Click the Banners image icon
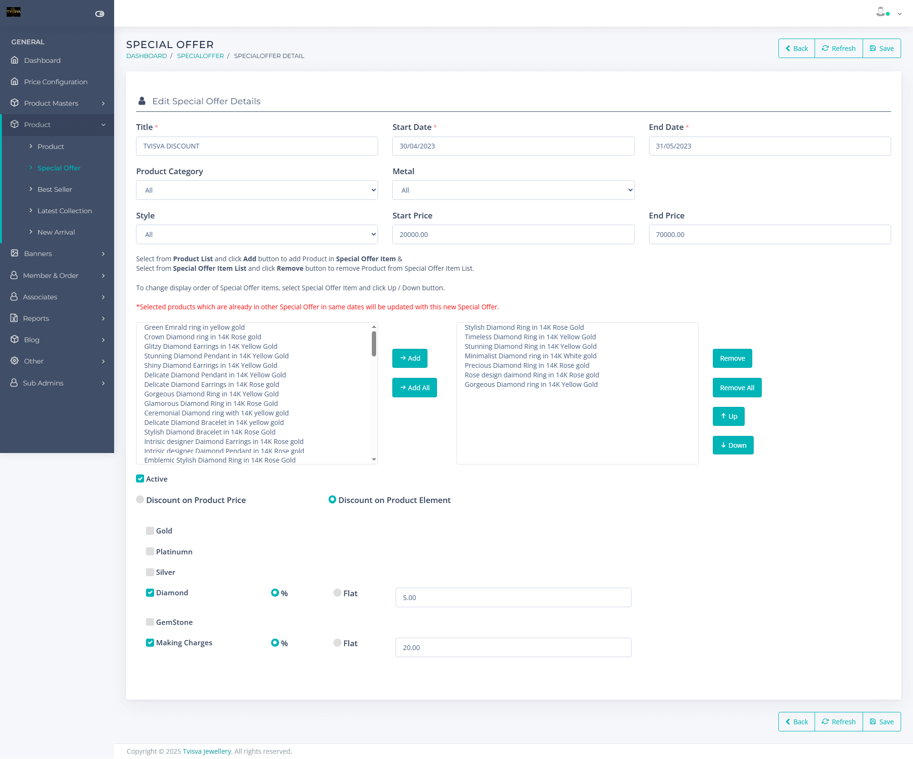The width and height of the screenshot is (913, 759). 15,253
